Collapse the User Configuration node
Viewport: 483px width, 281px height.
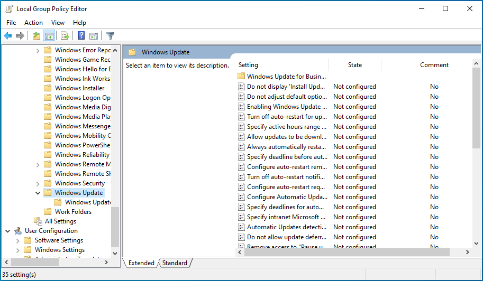pos(8,231)
